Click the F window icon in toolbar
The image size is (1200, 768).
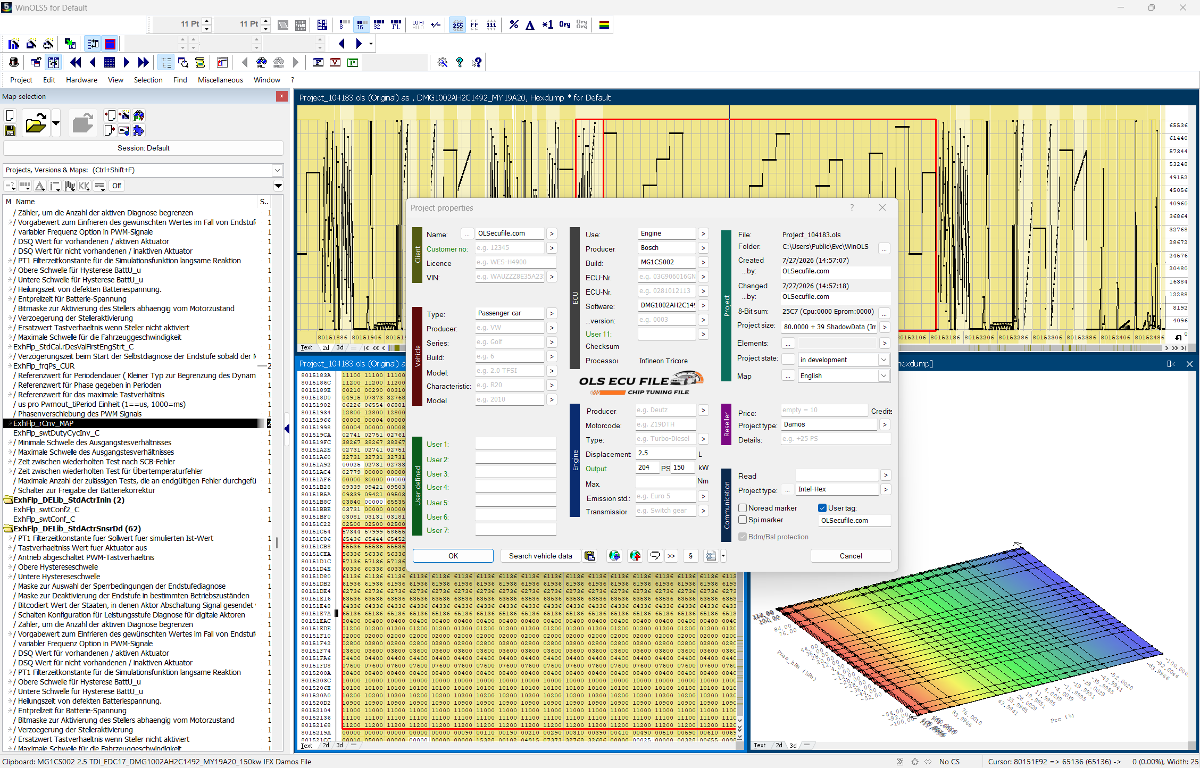(x=318, y=62)
